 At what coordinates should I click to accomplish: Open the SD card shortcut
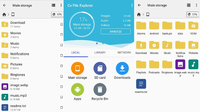100,71
